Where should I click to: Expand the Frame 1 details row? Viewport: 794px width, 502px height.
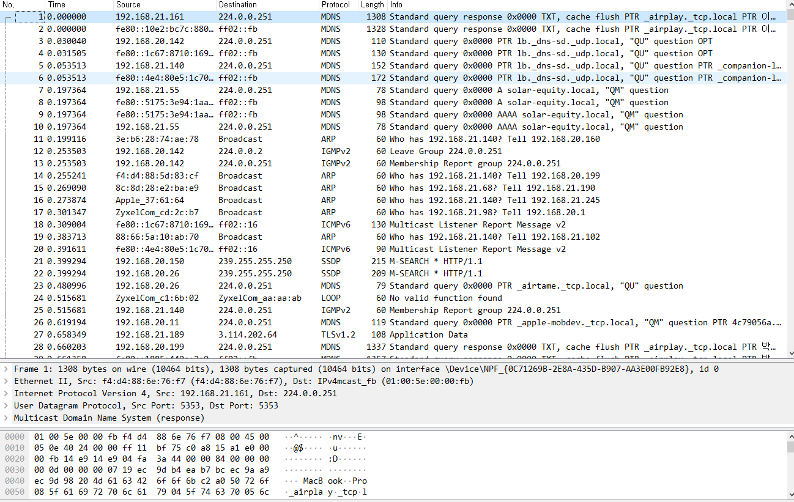pos(7,369)
